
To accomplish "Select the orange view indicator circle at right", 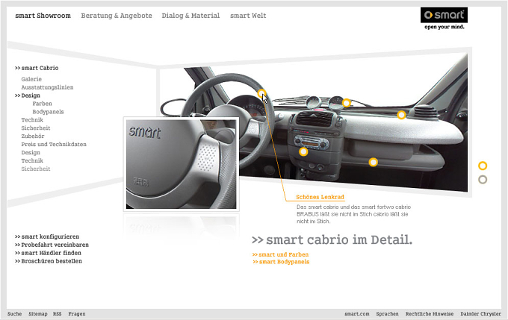I will click(483, 166).
